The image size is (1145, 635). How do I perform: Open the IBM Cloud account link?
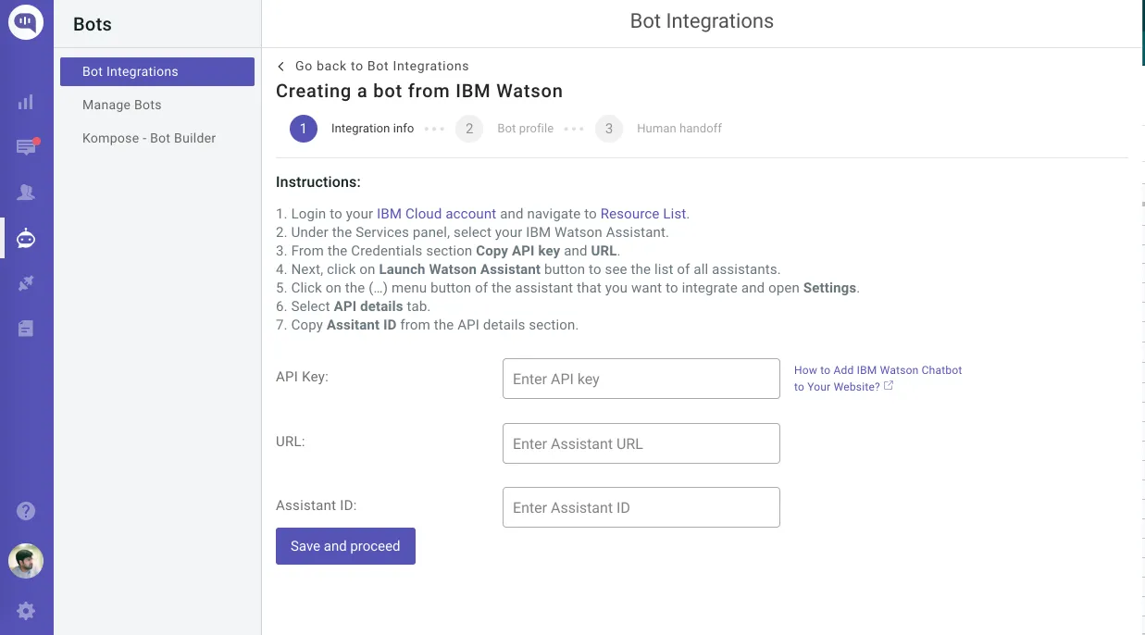pos(436,214)
